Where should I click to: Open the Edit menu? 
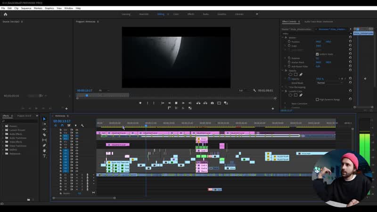click(9, 8)
